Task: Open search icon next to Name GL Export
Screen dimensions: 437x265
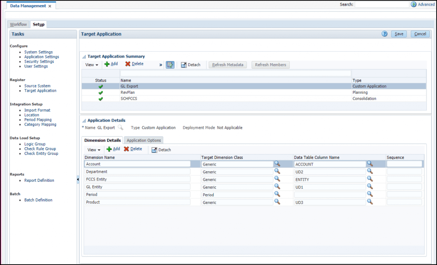Action: coord(120,128)
